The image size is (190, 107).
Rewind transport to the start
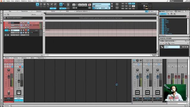coord(74,5)
